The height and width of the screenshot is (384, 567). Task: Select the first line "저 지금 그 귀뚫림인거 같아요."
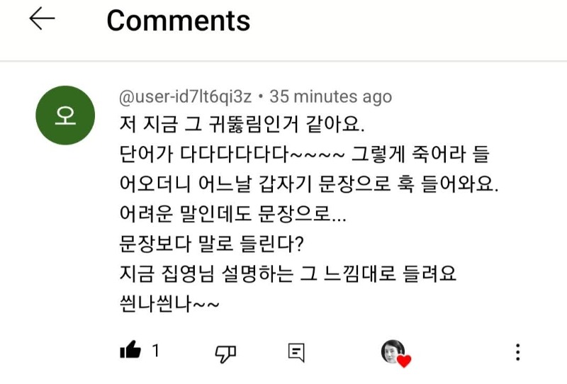click(x=242, y=125)
